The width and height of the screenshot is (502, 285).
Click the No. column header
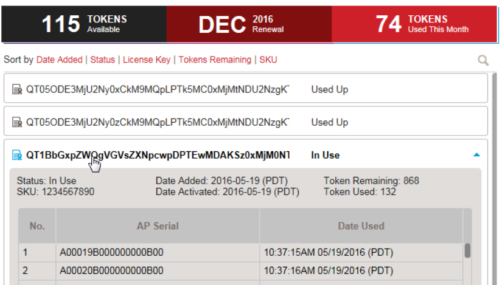37,226
